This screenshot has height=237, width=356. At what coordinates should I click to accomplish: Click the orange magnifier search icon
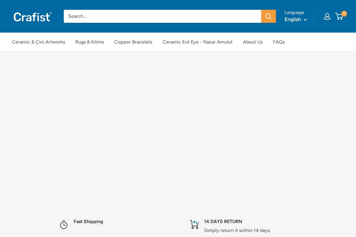click(268, 16)
